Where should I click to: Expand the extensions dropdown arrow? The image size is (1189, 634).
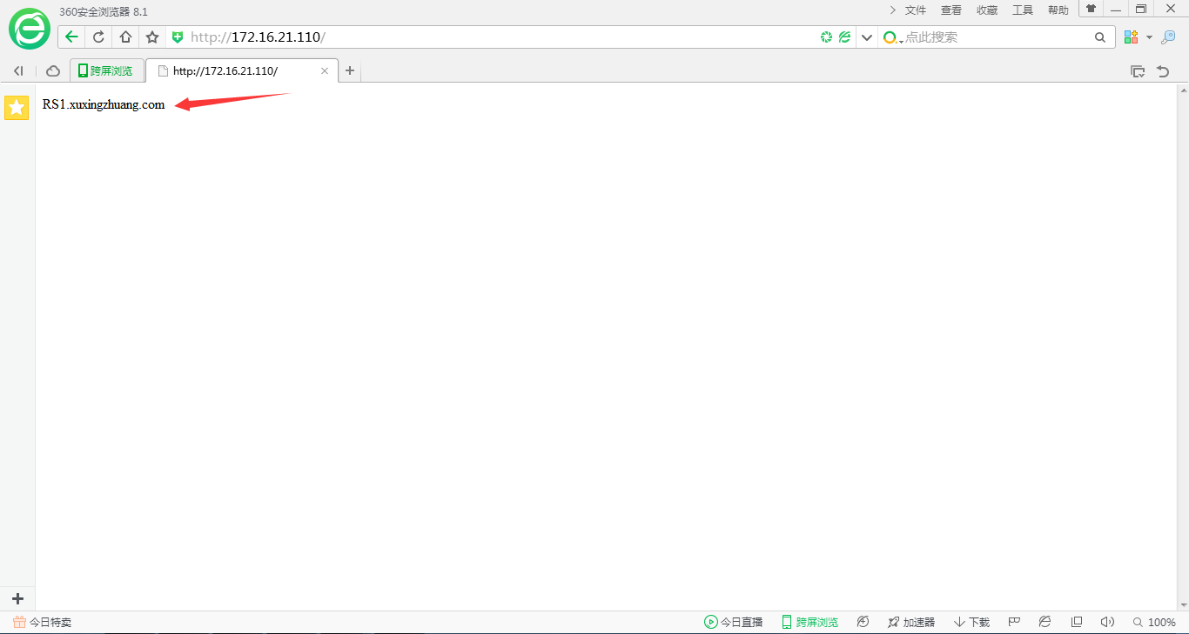point(1149,37)
